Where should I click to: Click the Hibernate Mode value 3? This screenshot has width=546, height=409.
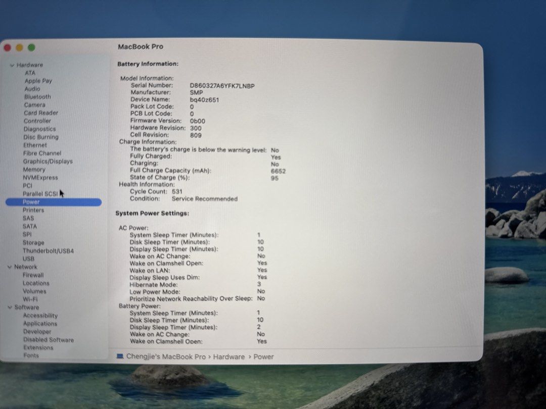click(259, 284)
